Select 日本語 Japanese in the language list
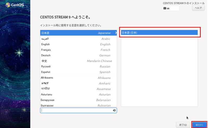Image resolution: width=208 pixels, height=128 pixels. [79, 33]
